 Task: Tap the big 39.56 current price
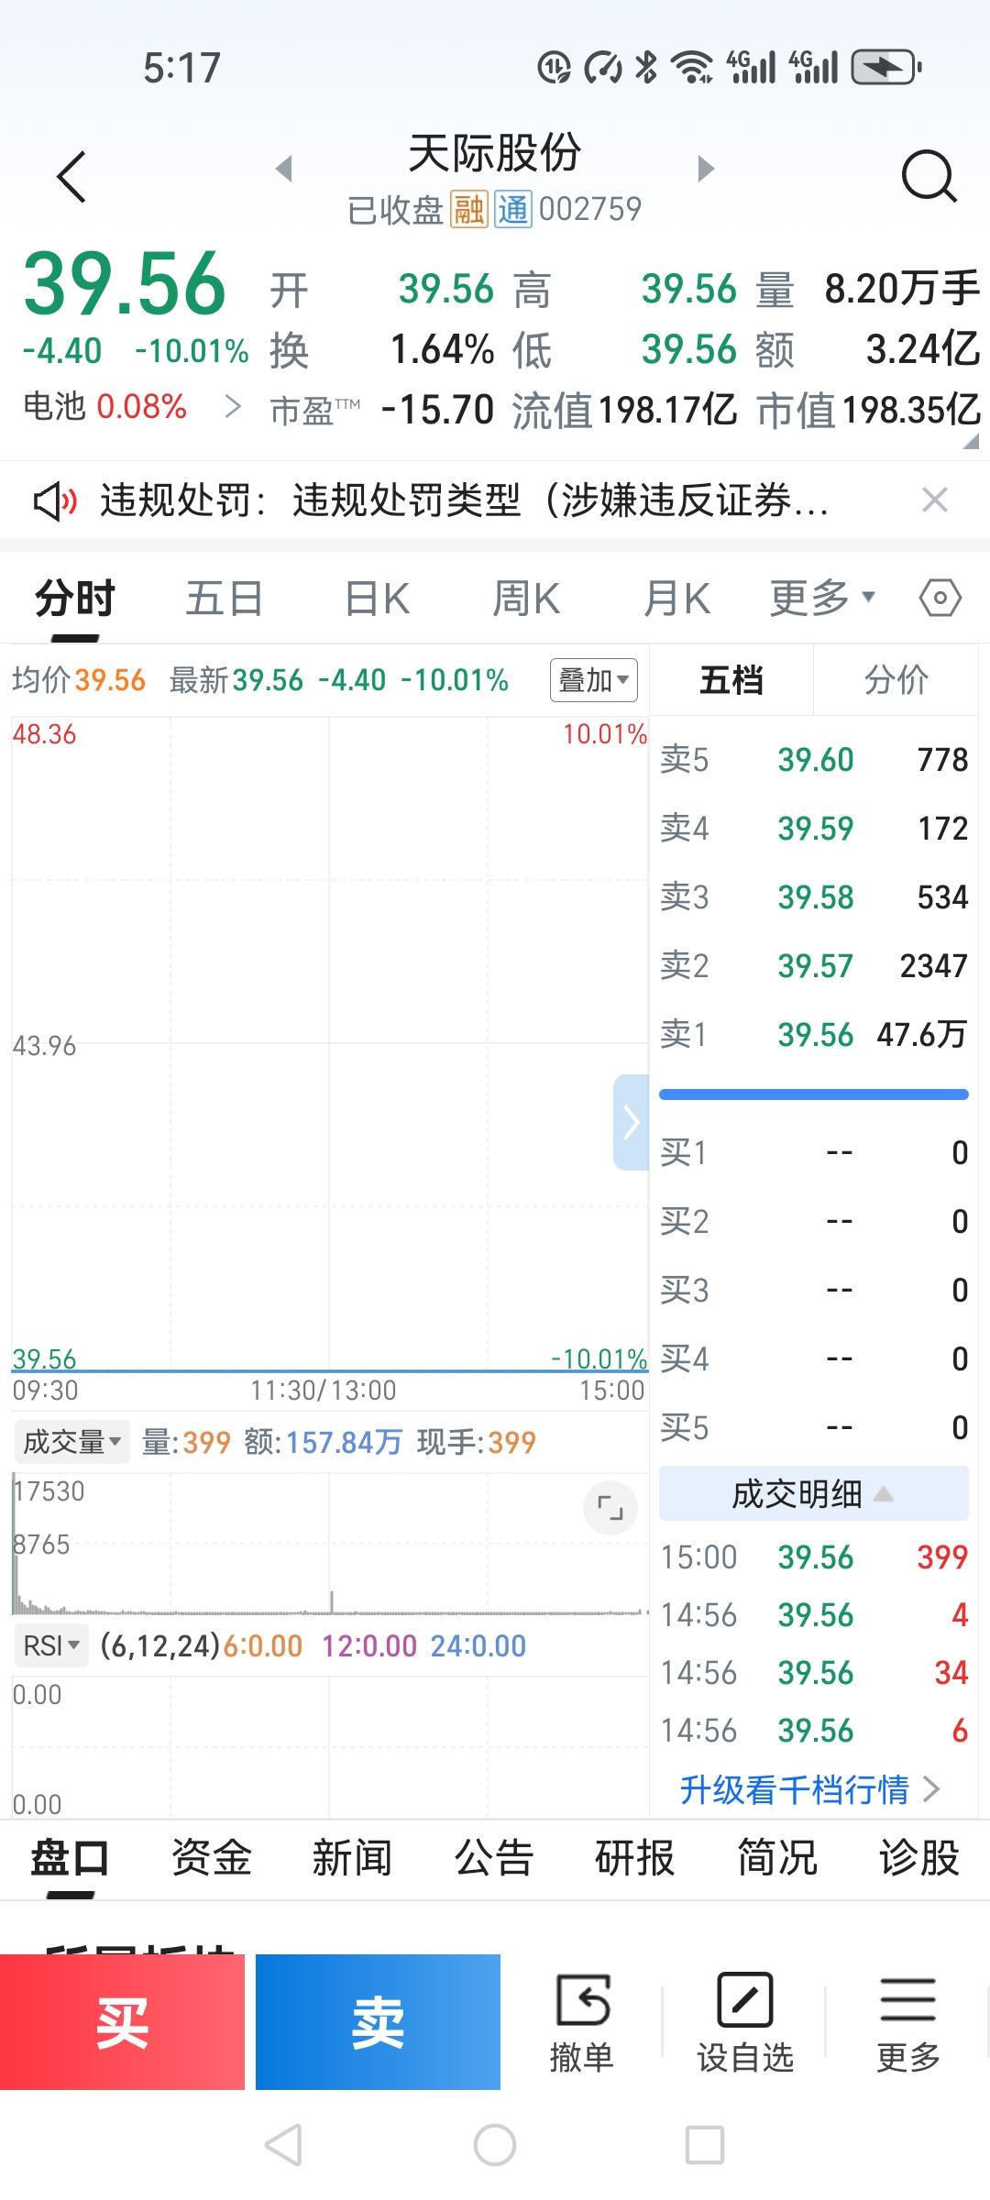click(125, 283)
